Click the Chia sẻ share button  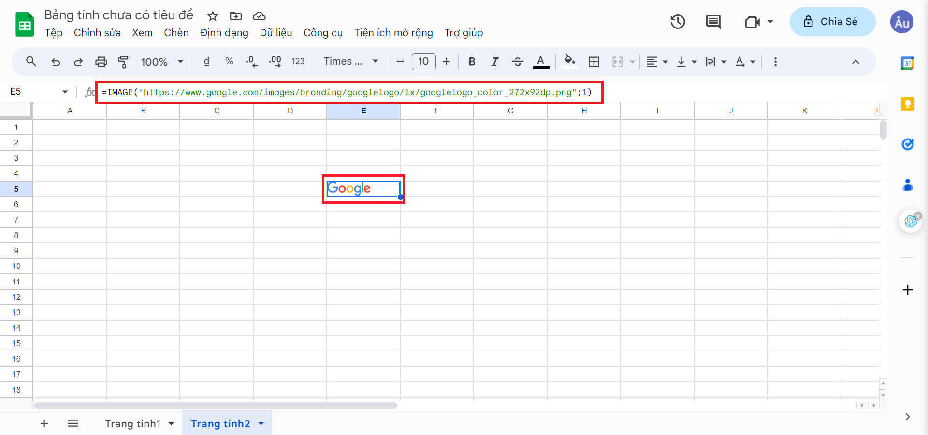832,22
